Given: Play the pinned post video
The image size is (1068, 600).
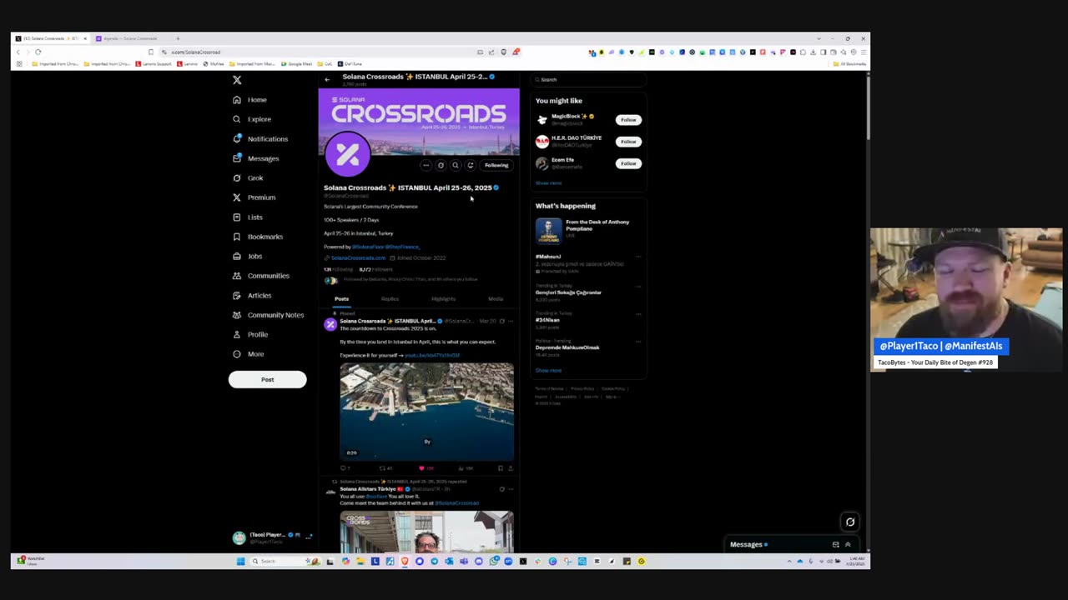Looking at the screenshot, I should point(426,411).
